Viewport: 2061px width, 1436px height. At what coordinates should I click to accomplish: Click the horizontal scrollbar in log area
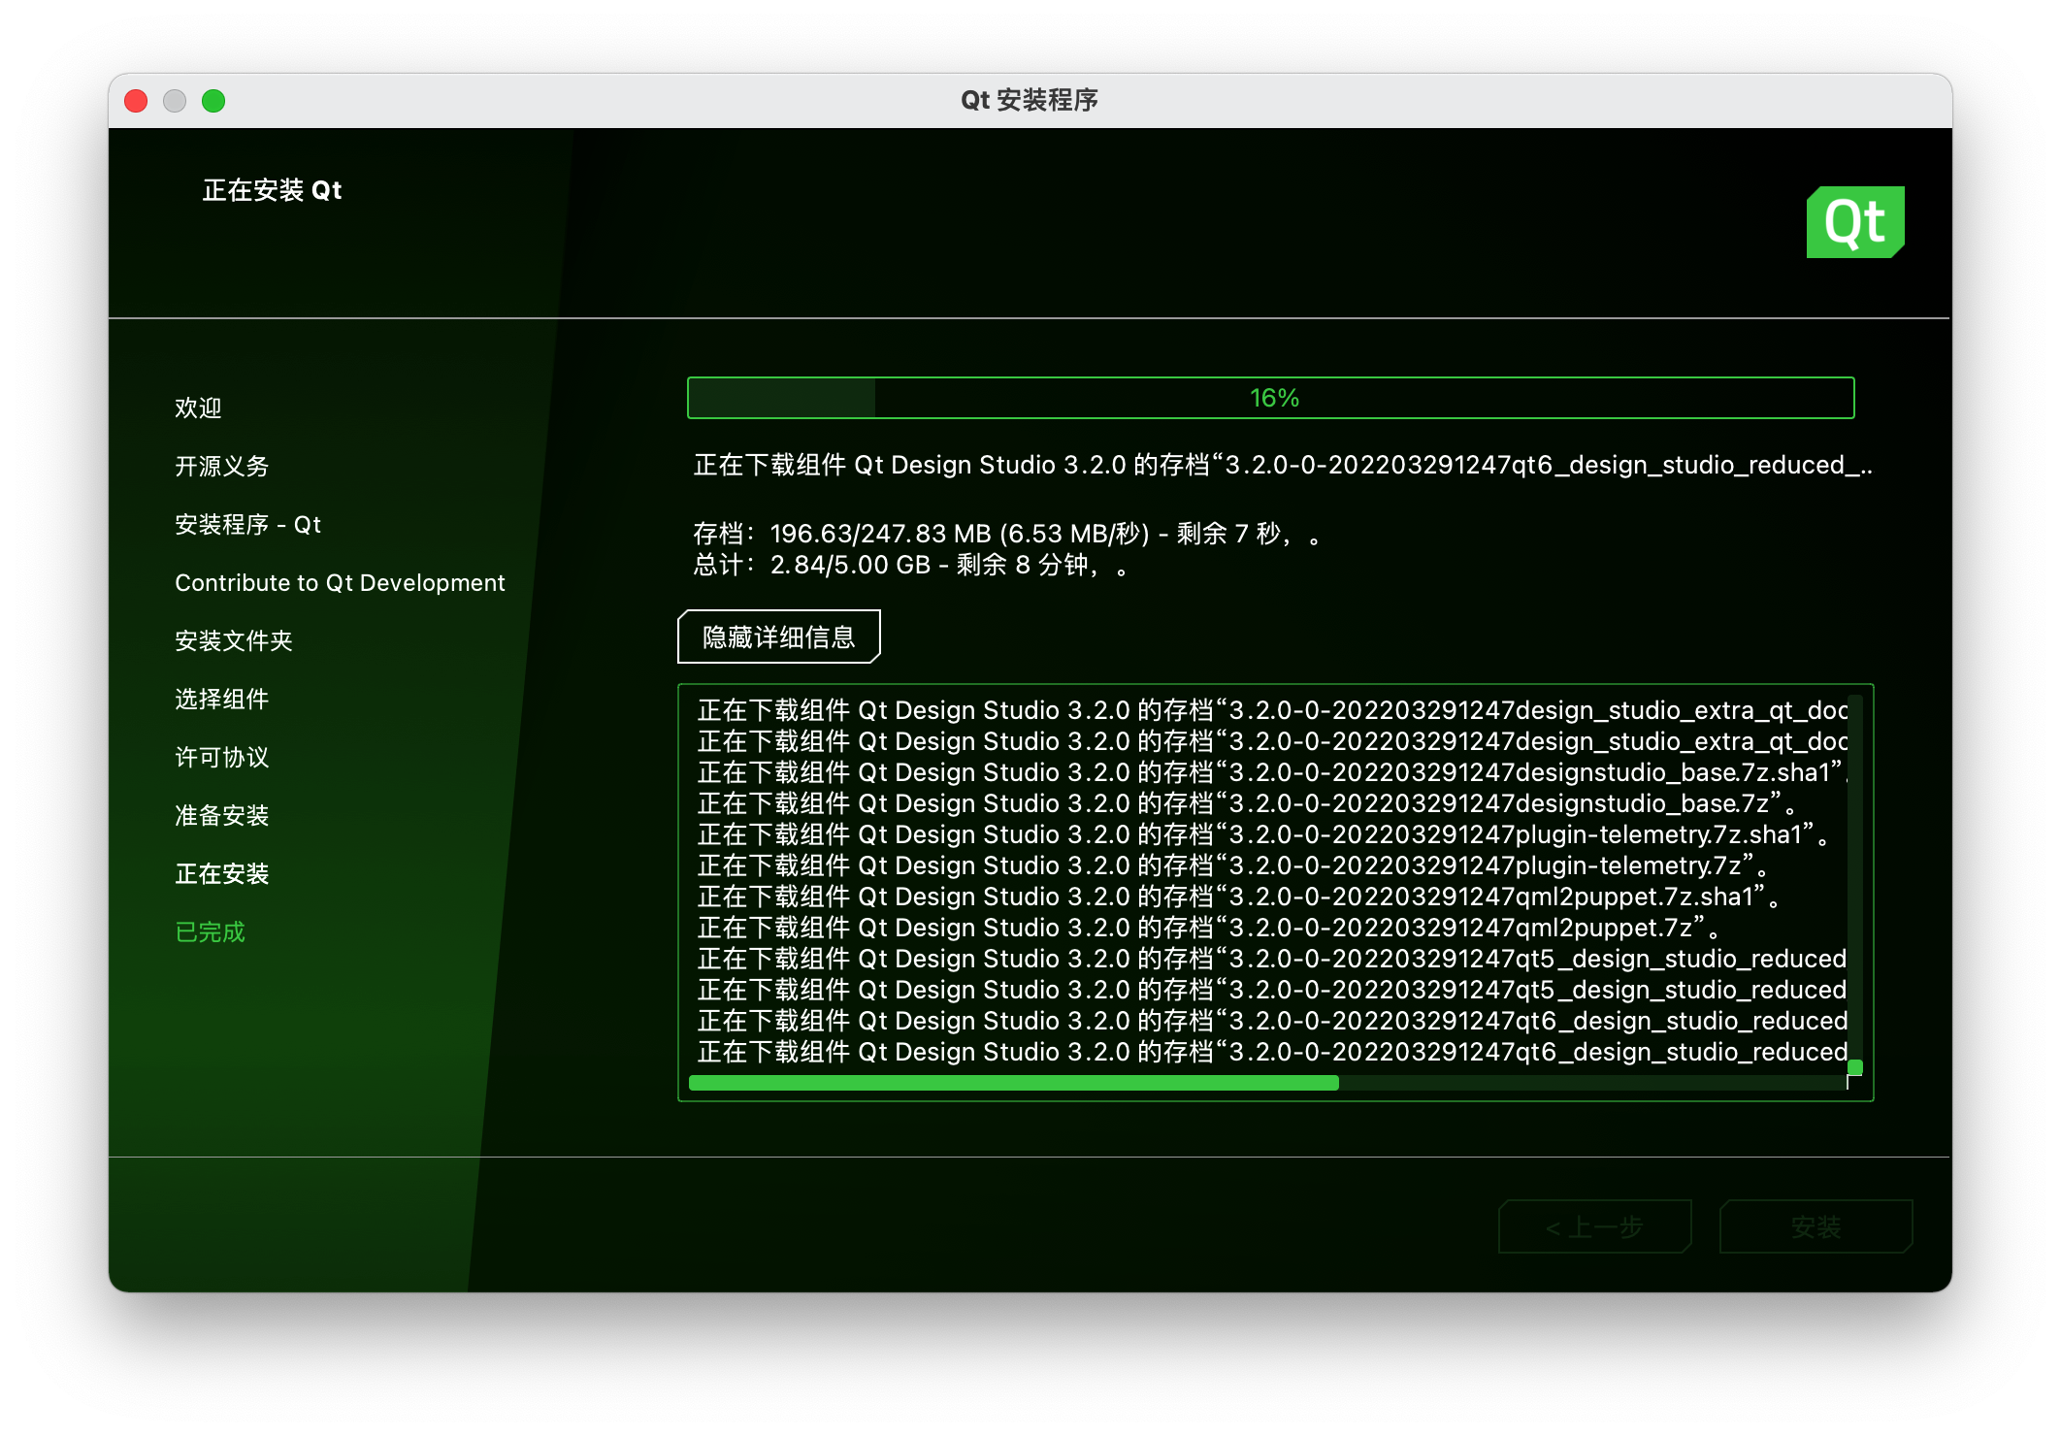[x=1013, y=1083]
